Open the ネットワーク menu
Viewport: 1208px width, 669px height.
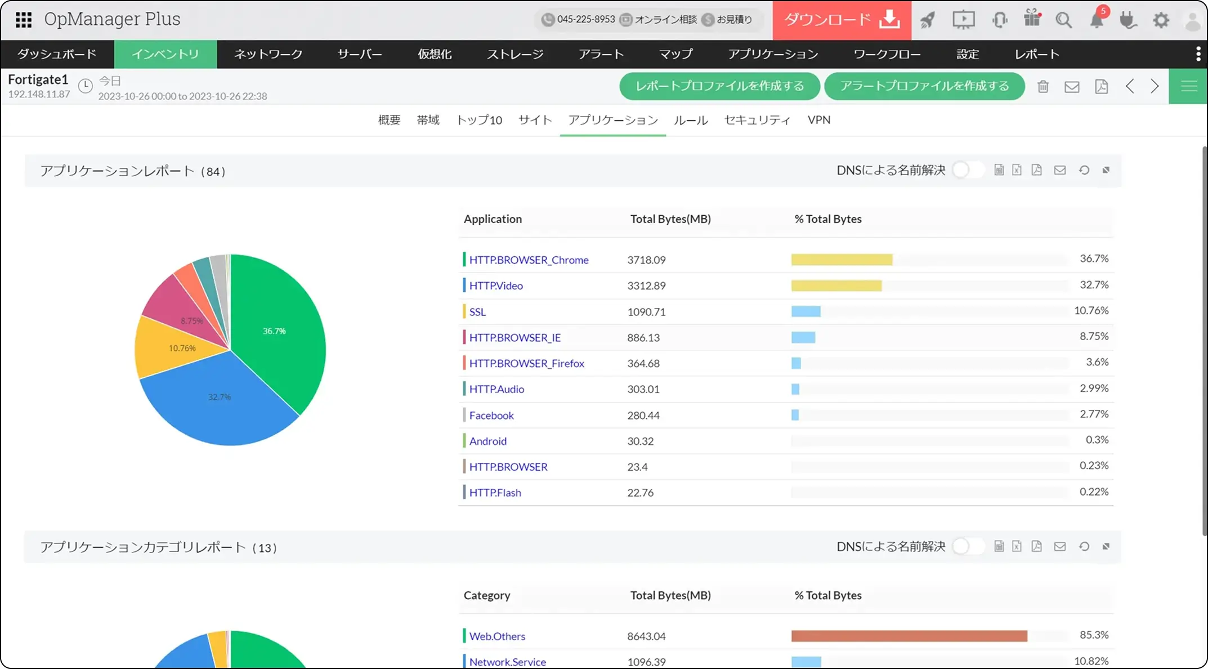(x=269, y=54)
